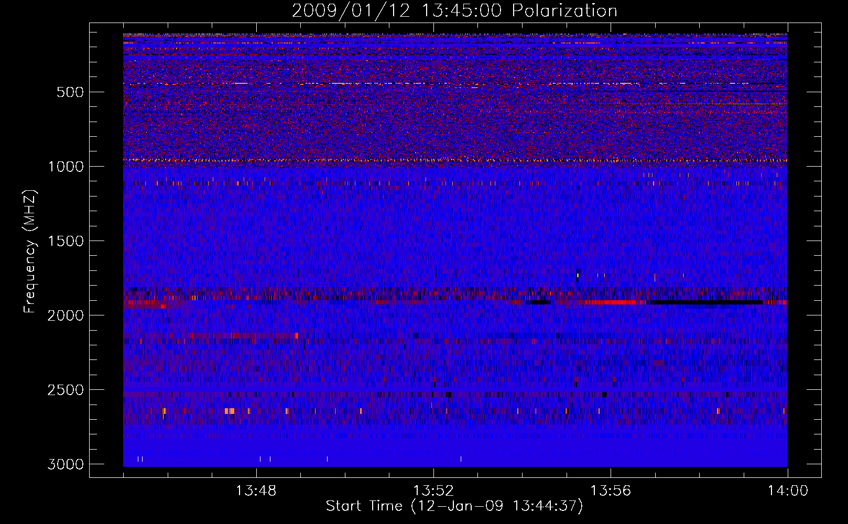Click the '14:00' time tick label
848x524 pixels.
(x=788, y=491)
